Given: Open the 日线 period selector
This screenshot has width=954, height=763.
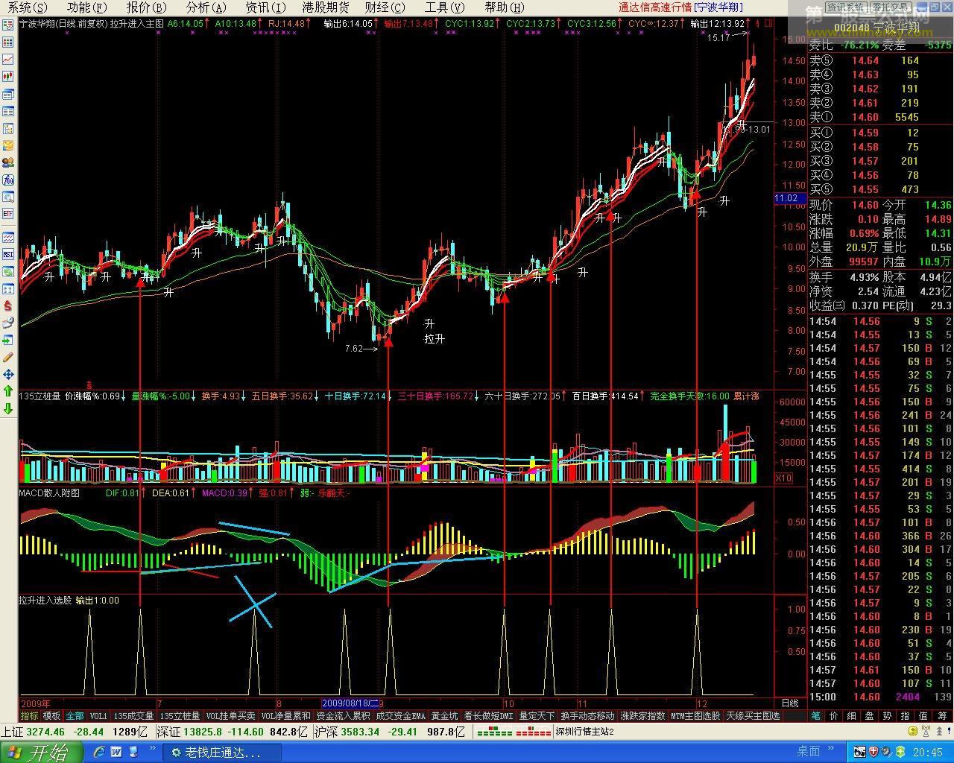Looking at the screenshot, I should click(789, 703).
